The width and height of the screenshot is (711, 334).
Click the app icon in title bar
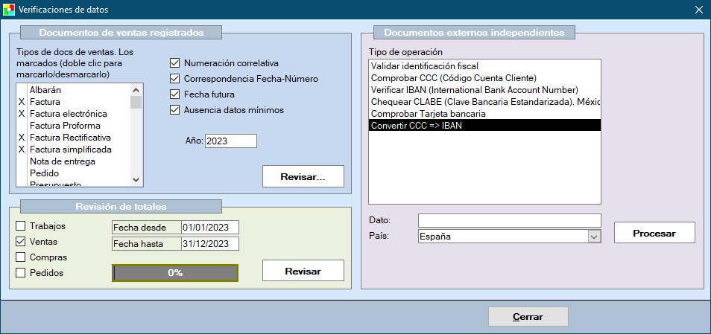[9, 10]
